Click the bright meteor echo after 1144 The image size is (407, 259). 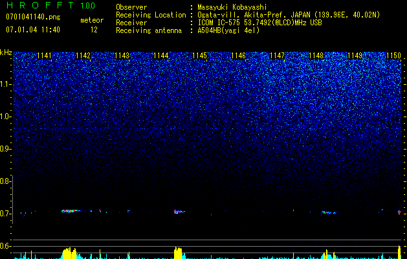179,212
